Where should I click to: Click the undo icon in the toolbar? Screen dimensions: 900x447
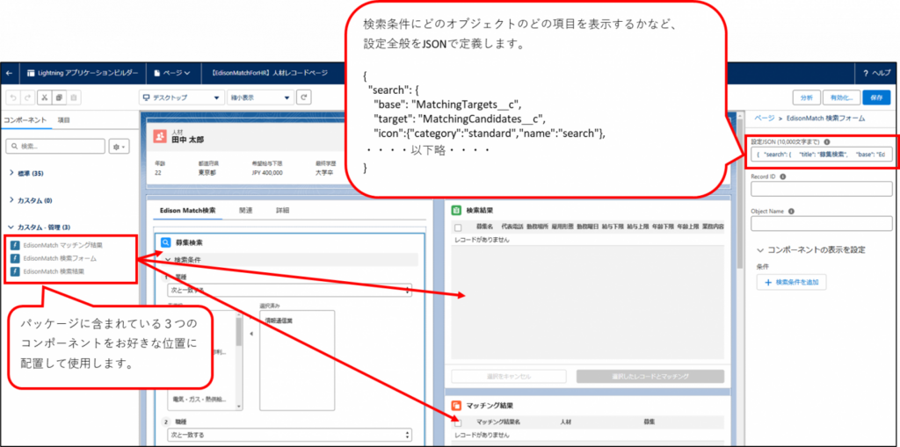click(x=14, y=97)
